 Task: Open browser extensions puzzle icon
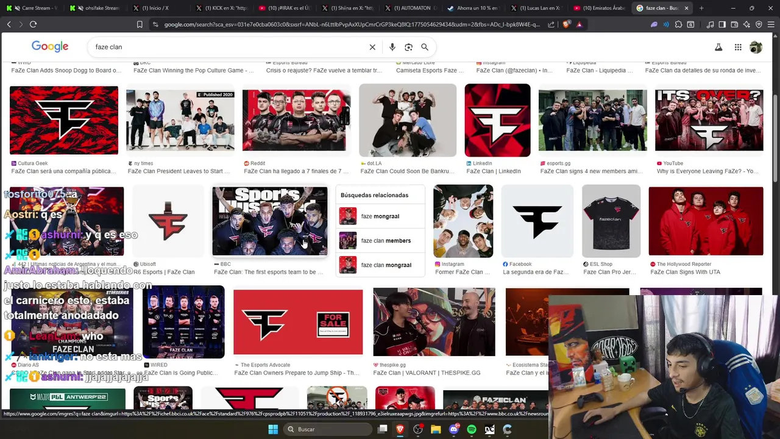pos(678,24)
